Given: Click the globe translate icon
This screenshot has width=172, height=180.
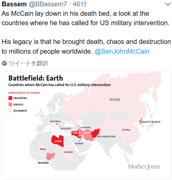Looking at the screenshot, I should pos(5,63).
